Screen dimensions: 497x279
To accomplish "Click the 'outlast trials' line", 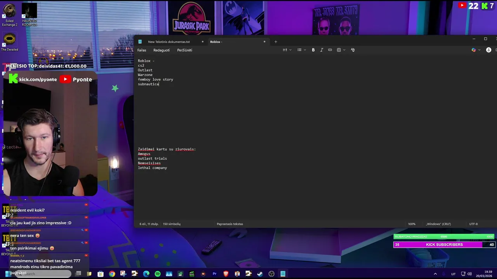I will [x=152, y=158].
